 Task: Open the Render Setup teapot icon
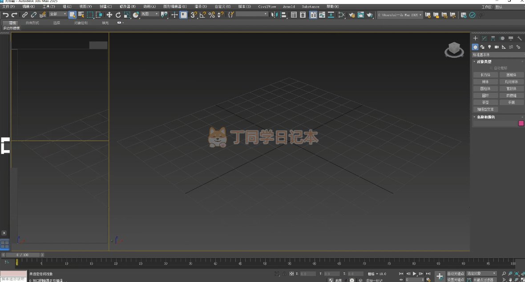(x=352, y=15)
